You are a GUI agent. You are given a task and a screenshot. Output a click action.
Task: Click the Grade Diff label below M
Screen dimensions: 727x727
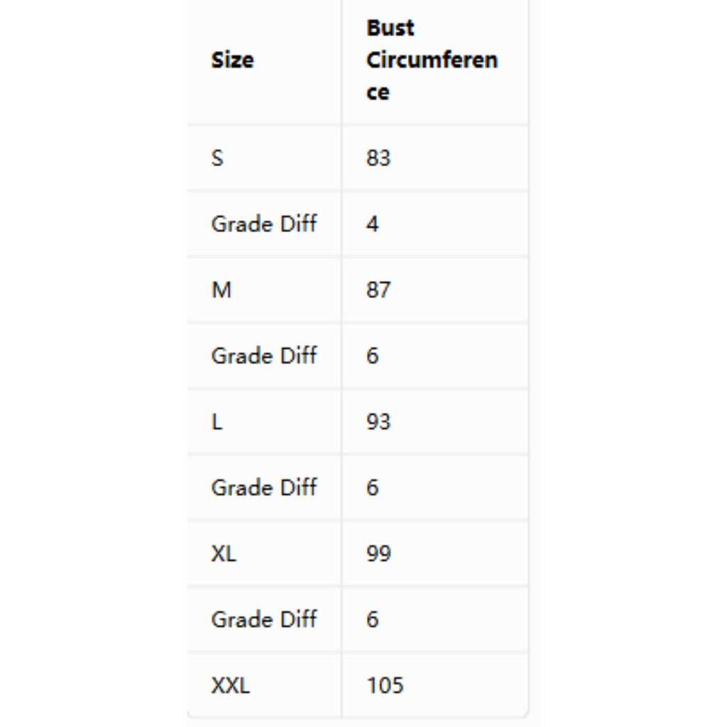click(x=264, y=356)
